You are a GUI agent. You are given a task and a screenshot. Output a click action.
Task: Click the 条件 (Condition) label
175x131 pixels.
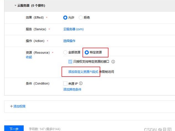click(38, 83)
